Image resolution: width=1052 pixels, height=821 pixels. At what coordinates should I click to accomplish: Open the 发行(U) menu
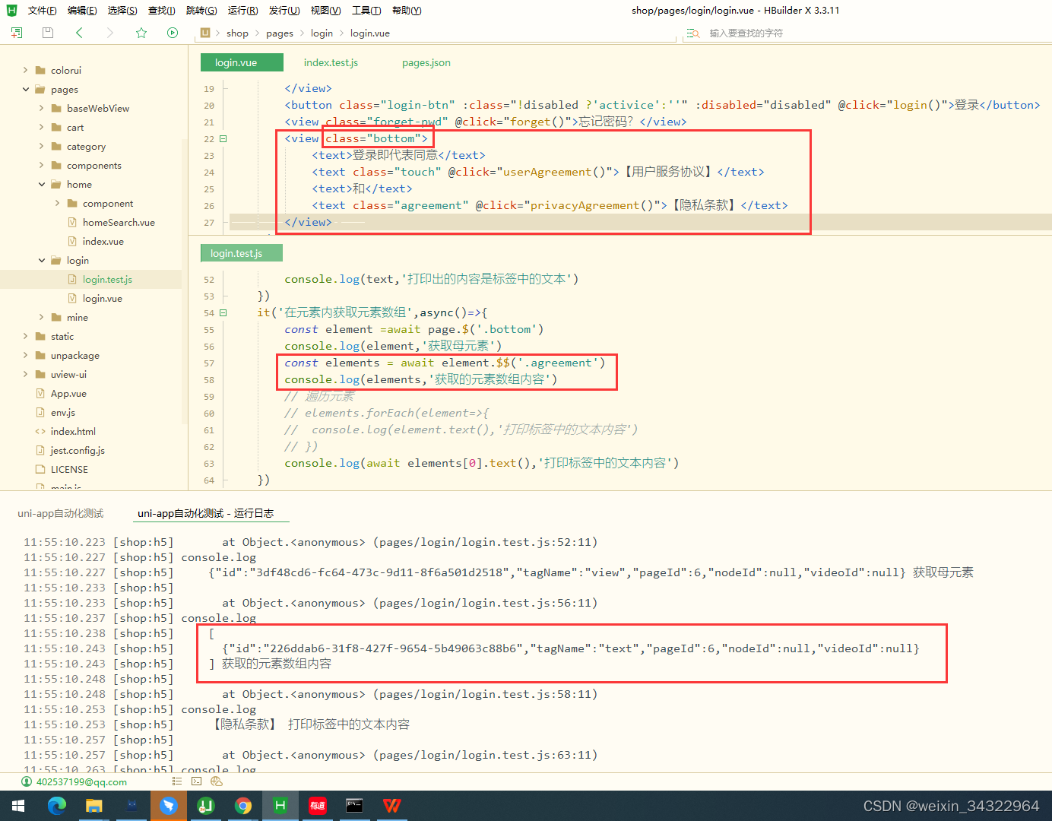(x=284, y=11)
